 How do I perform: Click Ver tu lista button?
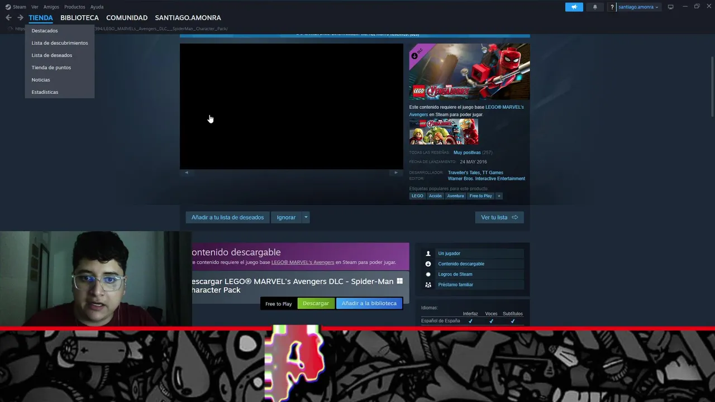(x=499, y=217)
